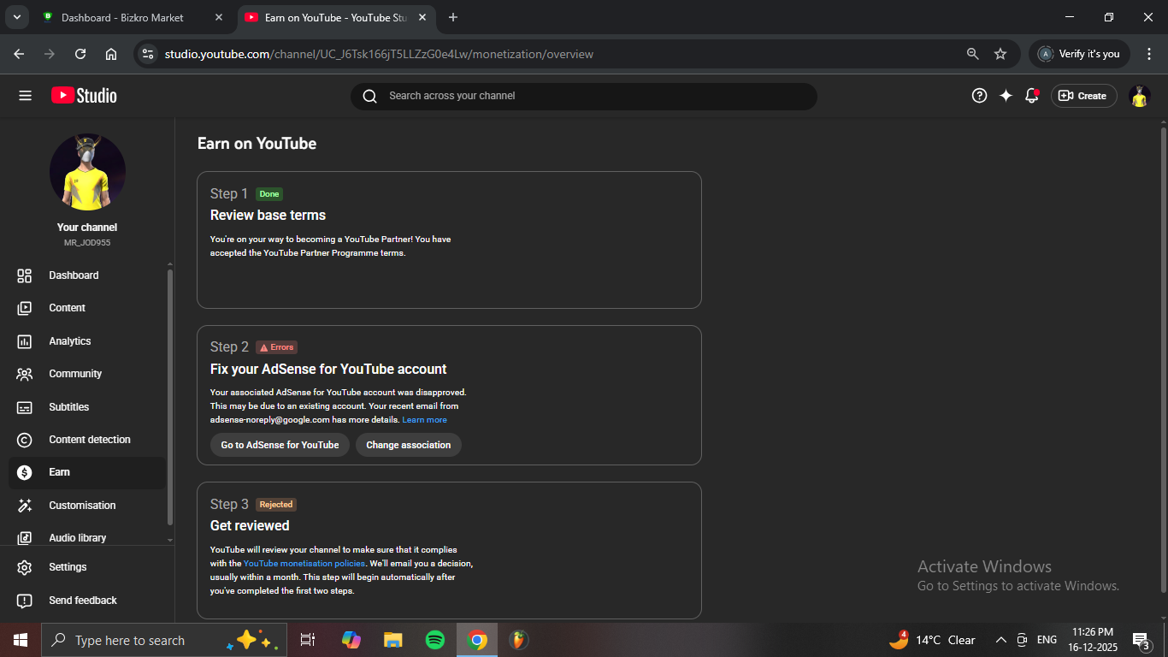Click the Go to AdSense for YouTube button

[x=280, y=445]
